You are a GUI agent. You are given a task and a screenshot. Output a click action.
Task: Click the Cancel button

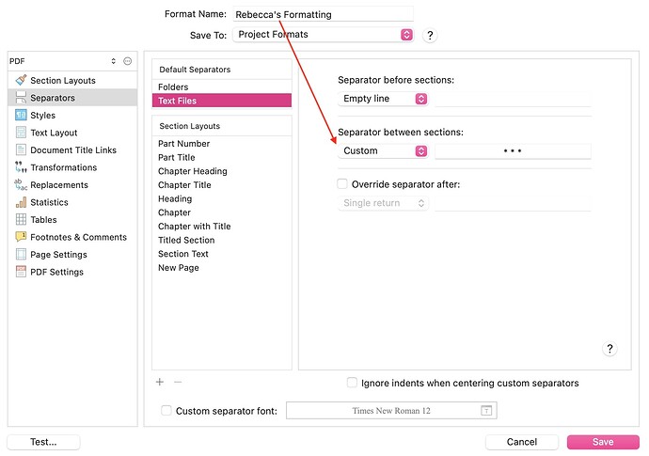(521, 442)
